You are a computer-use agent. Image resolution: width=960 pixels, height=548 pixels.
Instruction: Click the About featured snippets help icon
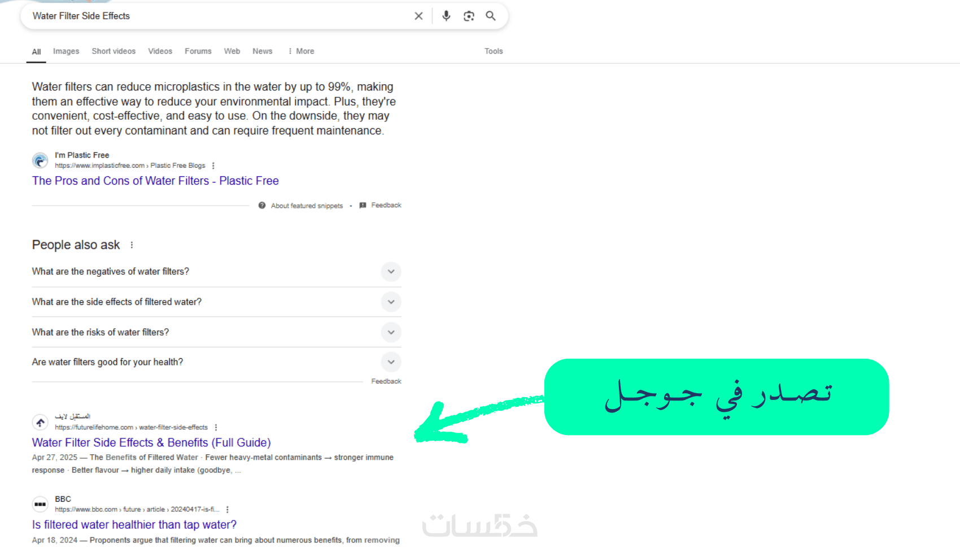[x=262, y=206]
